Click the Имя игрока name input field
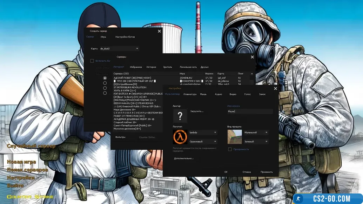The image size is (363, 204). [x=250, y=111]
